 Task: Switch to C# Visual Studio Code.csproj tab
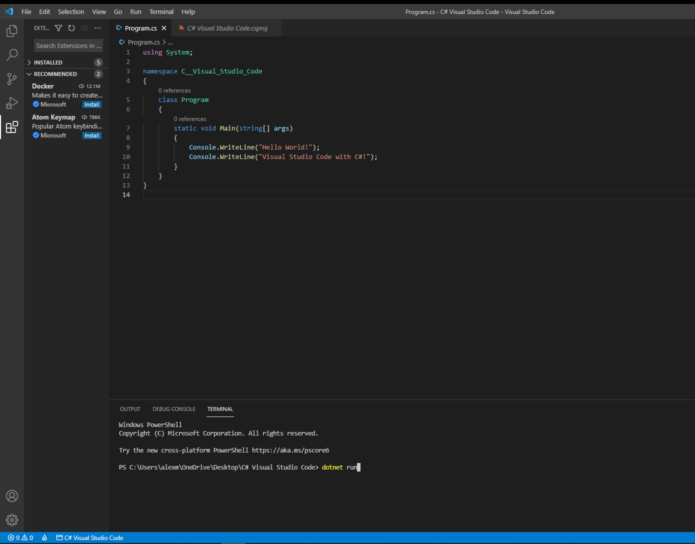click(227, 28)
